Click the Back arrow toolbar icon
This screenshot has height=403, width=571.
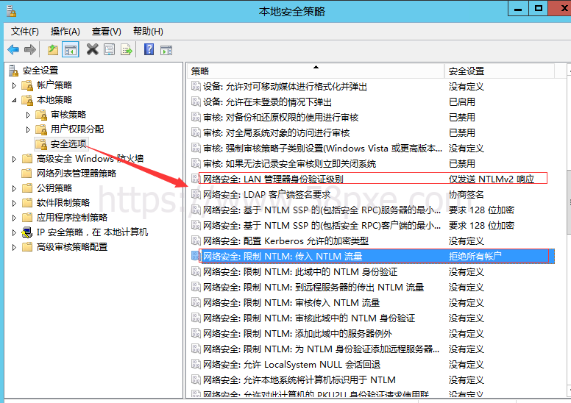(x=13, y=49)
